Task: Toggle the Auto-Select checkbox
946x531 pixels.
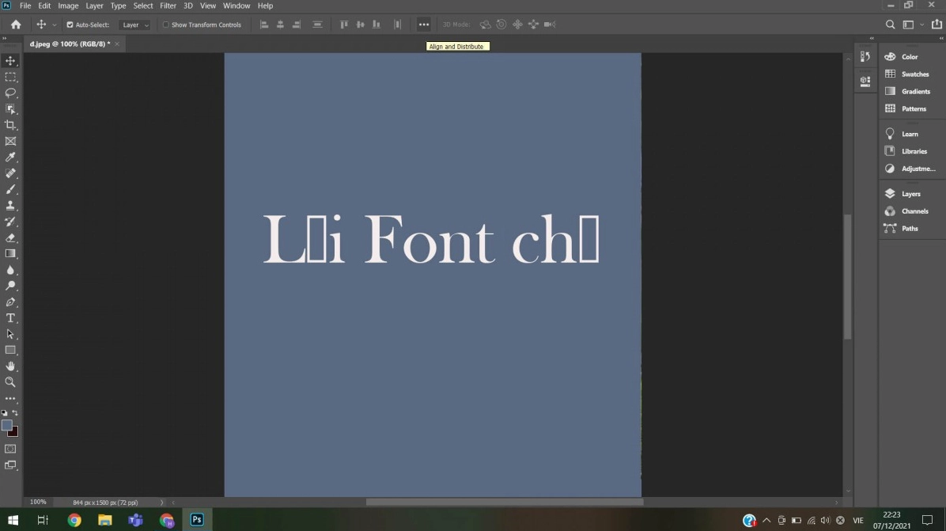Action: point(70,25)
